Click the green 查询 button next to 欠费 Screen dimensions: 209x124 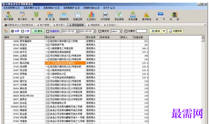click(38, 31)
